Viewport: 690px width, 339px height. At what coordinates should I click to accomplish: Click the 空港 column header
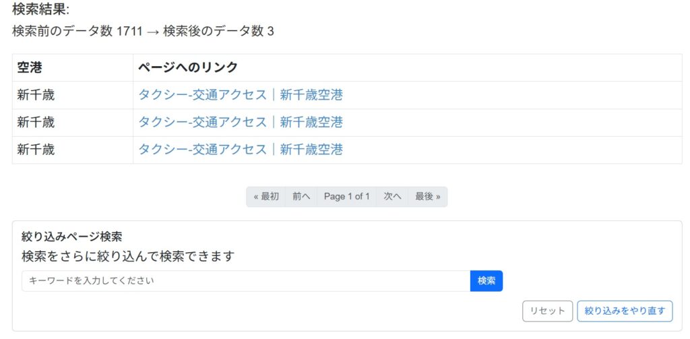pos(30,67)
